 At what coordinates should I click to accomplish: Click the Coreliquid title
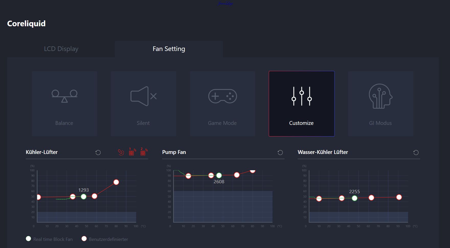26,23
